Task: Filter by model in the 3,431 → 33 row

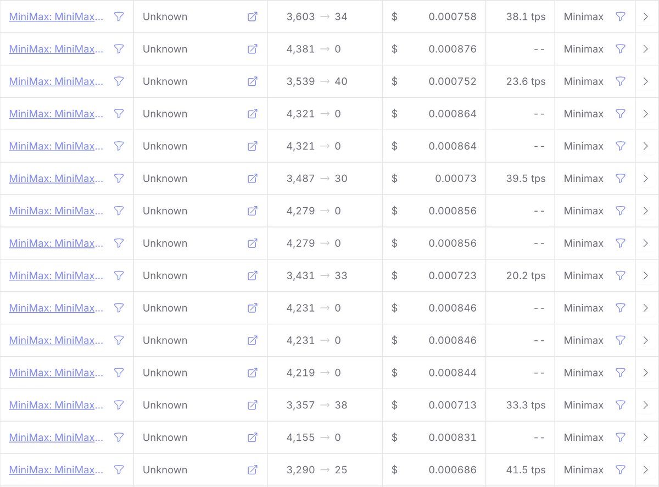Action: (119, 275)
